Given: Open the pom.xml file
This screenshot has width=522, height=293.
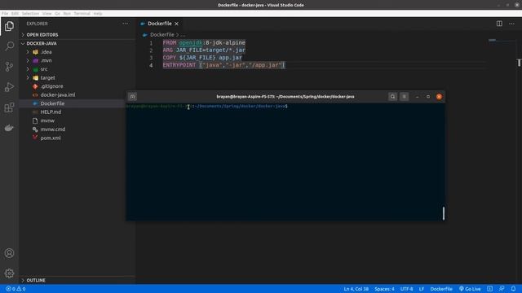Looking at the screenshot, I should coord(51,138).
